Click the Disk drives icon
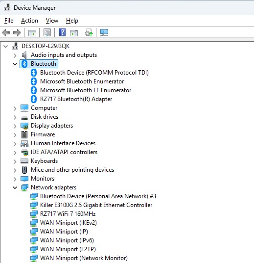Image resolution: width=254 pixels, height=263 pixels. click(24, 118)
